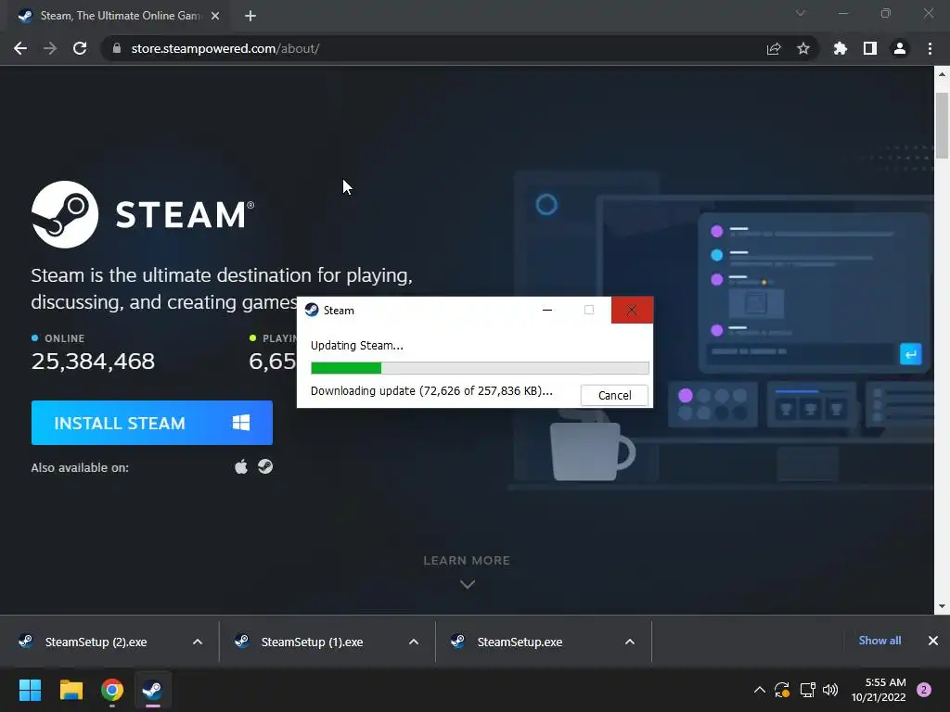Open File Explorer from taskbar
This screenshot has height=712, width=950.
pos(71,690)
